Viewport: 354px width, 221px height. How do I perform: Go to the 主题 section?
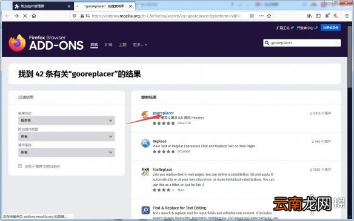(x=122, y=45)
